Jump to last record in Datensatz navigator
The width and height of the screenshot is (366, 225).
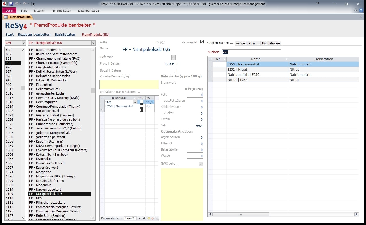(x=144, y=218)
